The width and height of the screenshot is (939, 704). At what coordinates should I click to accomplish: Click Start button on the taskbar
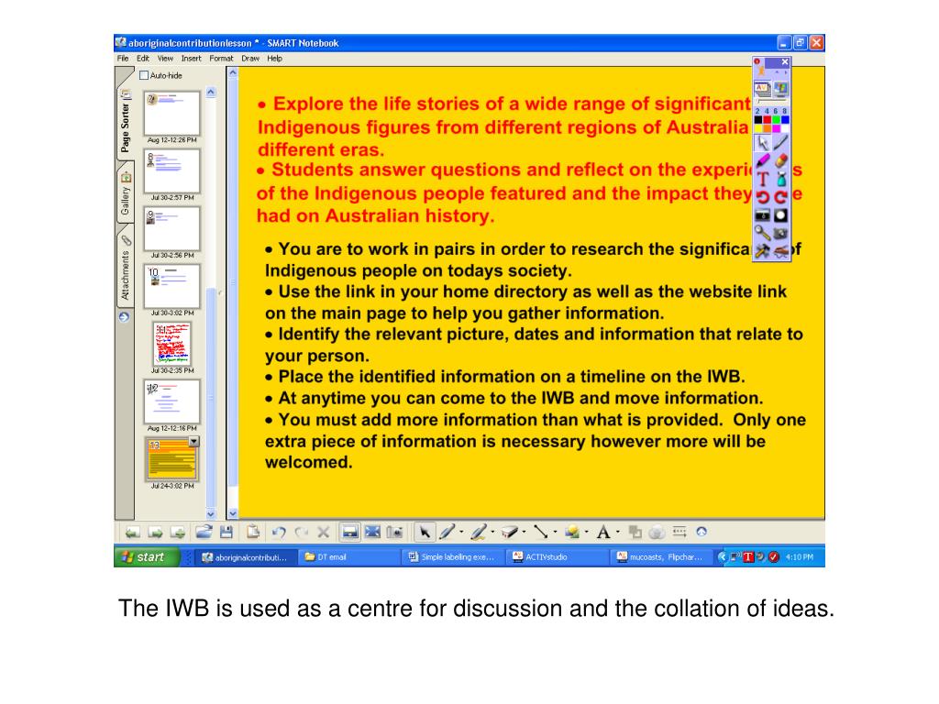pyautogui.click(x=147, y=556)
